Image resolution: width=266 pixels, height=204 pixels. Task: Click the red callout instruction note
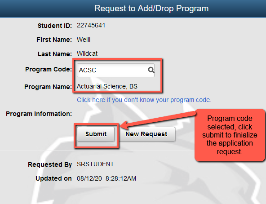tap(230, 135)
